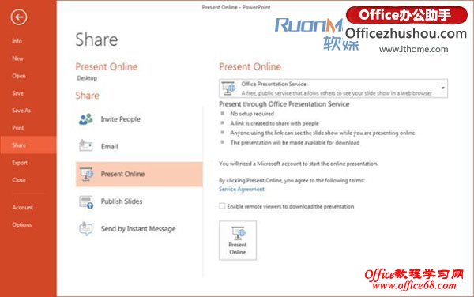Click the 'No setup required' bullet text
474x297 pixels.
(252, 114)
